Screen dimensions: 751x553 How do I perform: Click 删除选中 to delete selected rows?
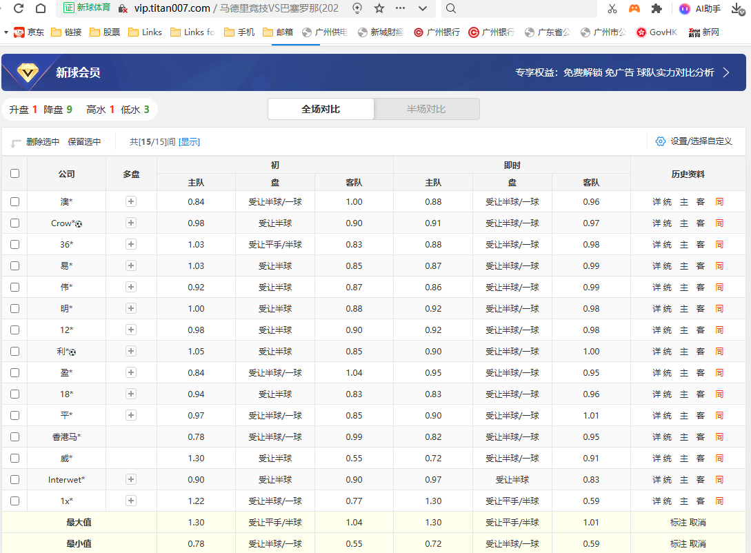(43, 142)
